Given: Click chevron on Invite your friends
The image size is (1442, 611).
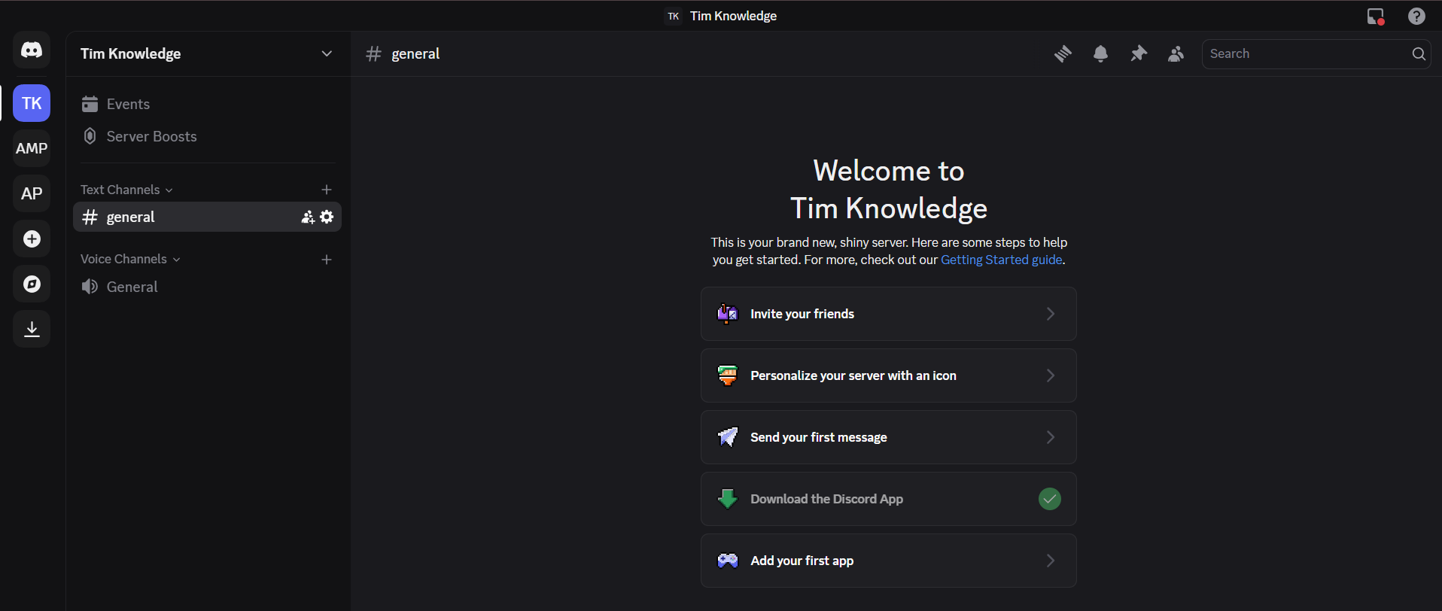Looking at the screenshot, I should pyautogui.click(x=1051, y=314).
